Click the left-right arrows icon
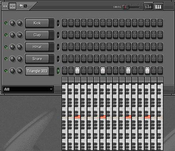This screenshot has width=175, height=151. [x=5, y=6]
